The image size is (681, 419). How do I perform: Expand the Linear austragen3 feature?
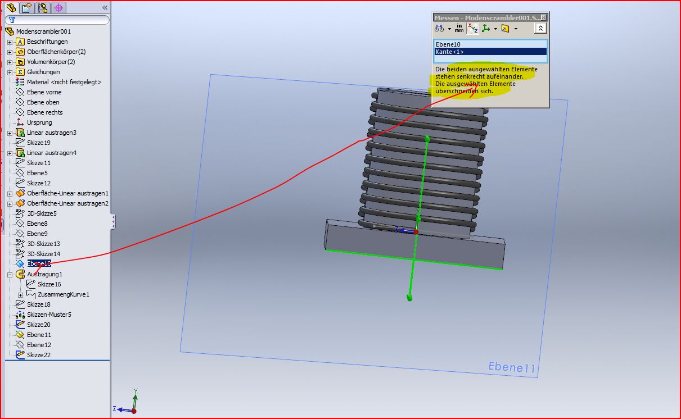click(x=10, y=133)
